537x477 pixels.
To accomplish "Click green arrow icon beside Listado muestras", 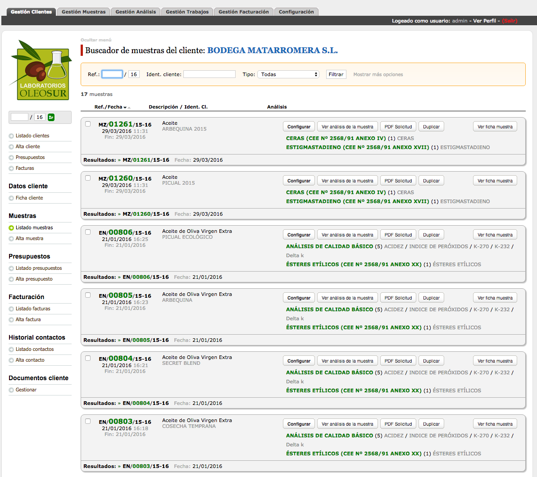I will click(x=11, y=228).
